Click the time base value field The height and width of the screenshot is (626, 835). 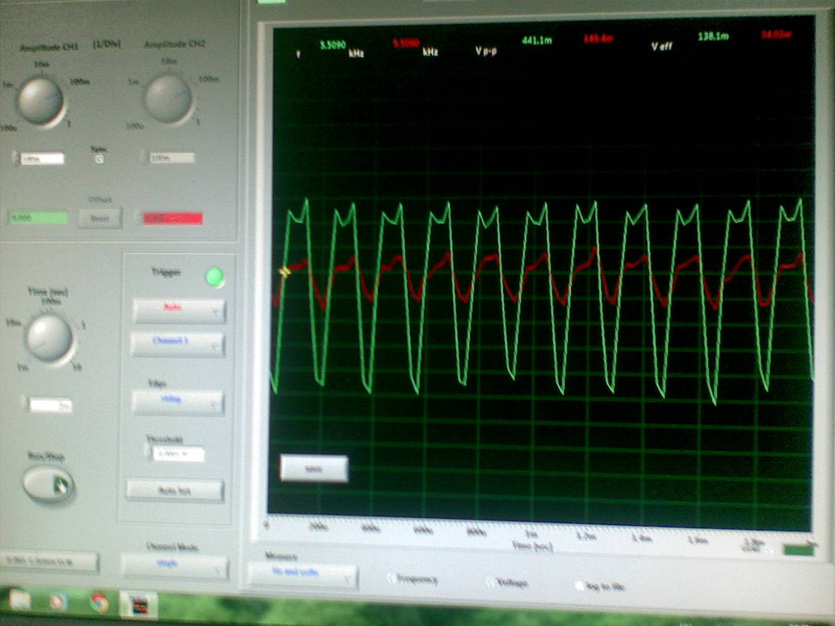pyautogui.click(x=50, y=405)
